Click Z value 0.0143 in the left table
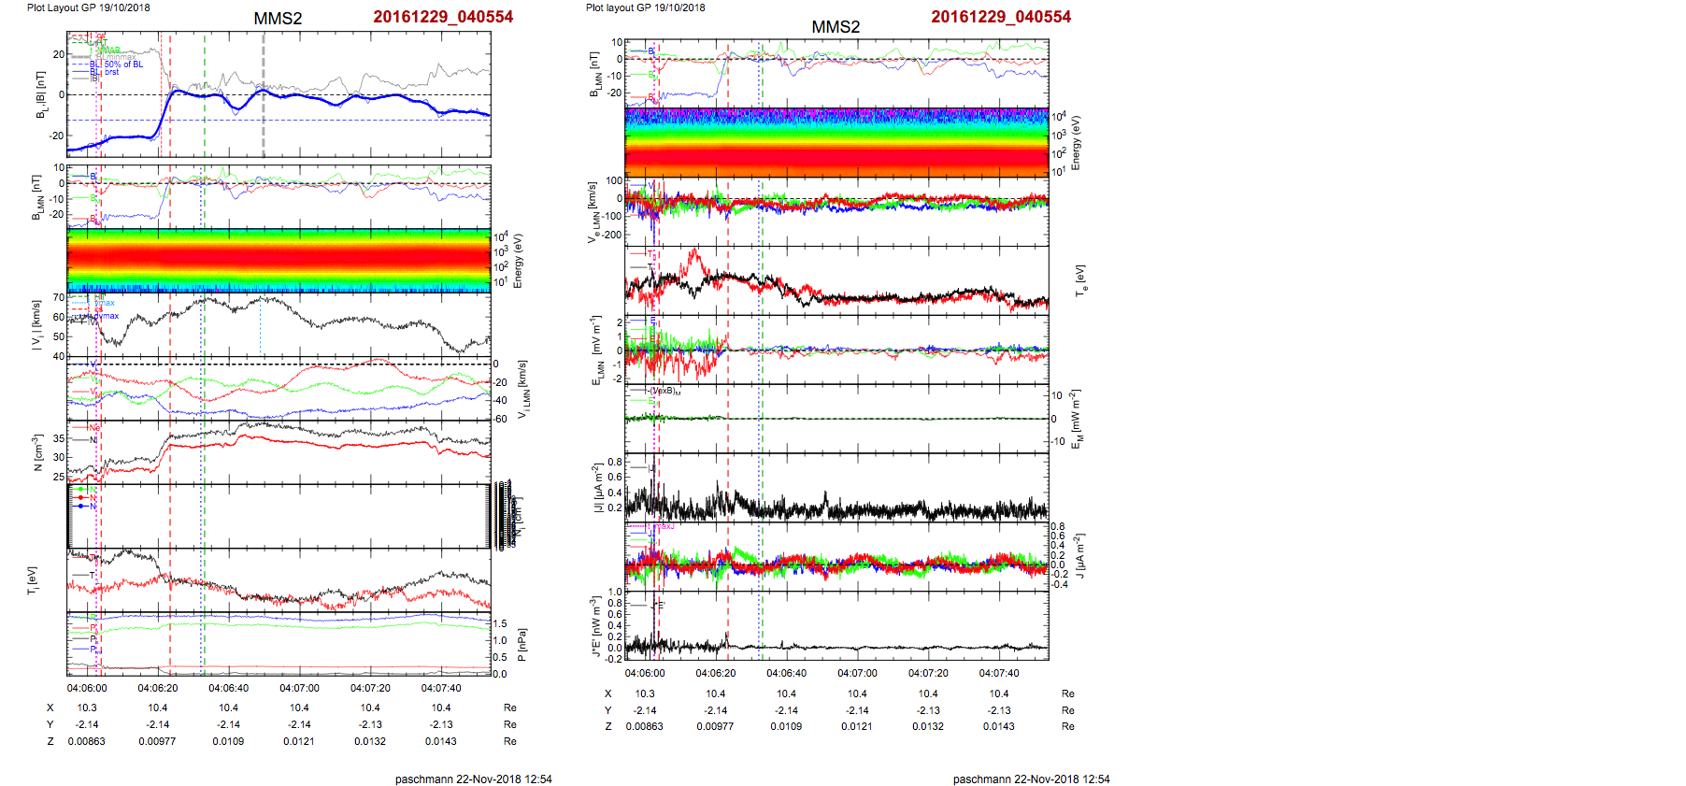 [441, 741]
